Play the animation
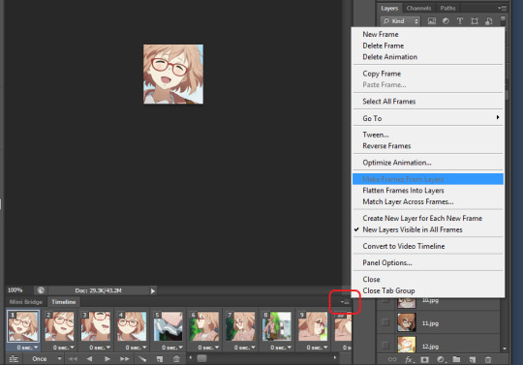This screenshot has width=523, height=365. (x=108, y=358)
